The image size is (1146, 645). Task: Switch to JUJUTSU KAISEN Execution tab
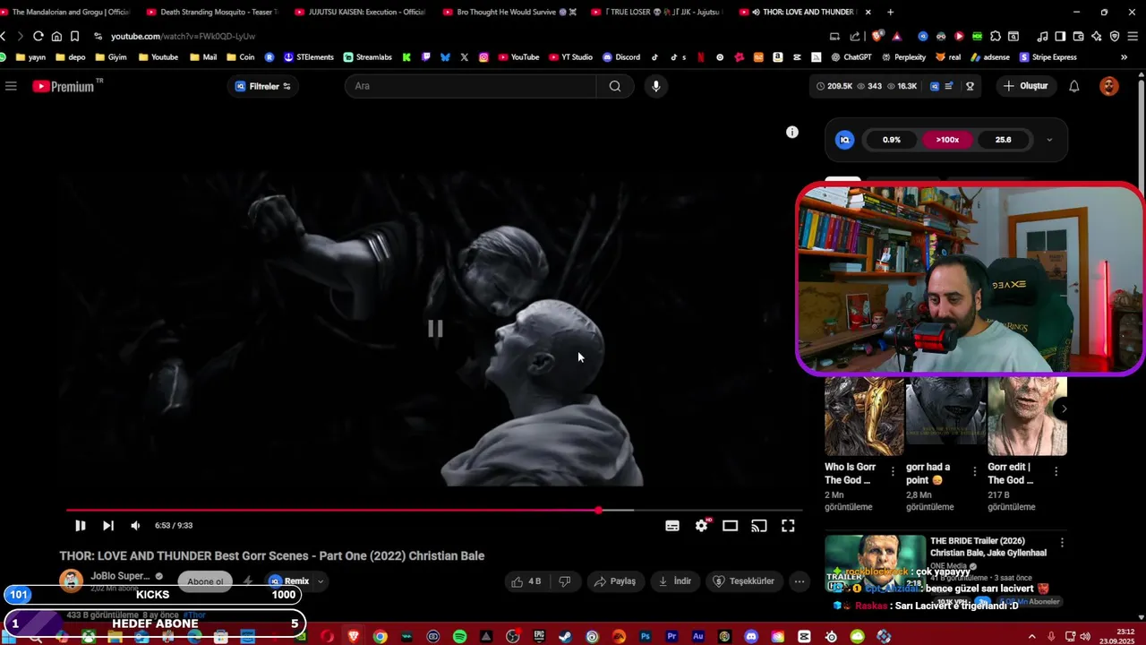(360, 12)
